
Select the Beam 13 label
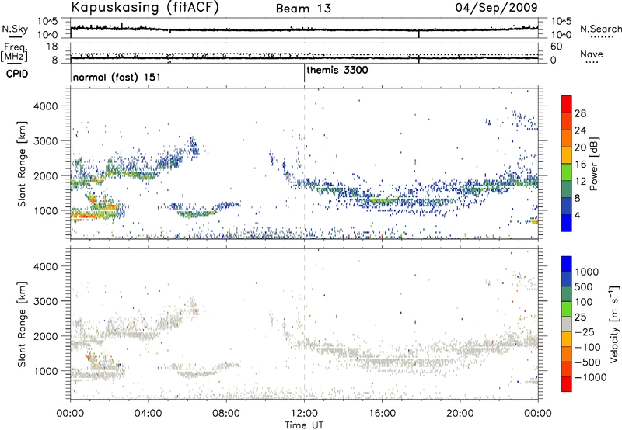[x=303, y=9]
